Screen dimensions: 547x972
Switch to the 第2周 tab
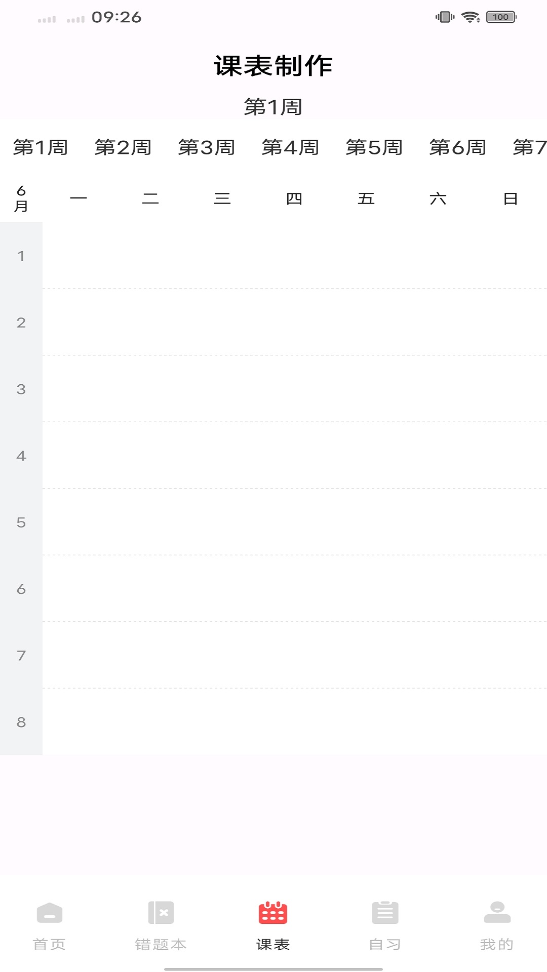click(123, 147)
